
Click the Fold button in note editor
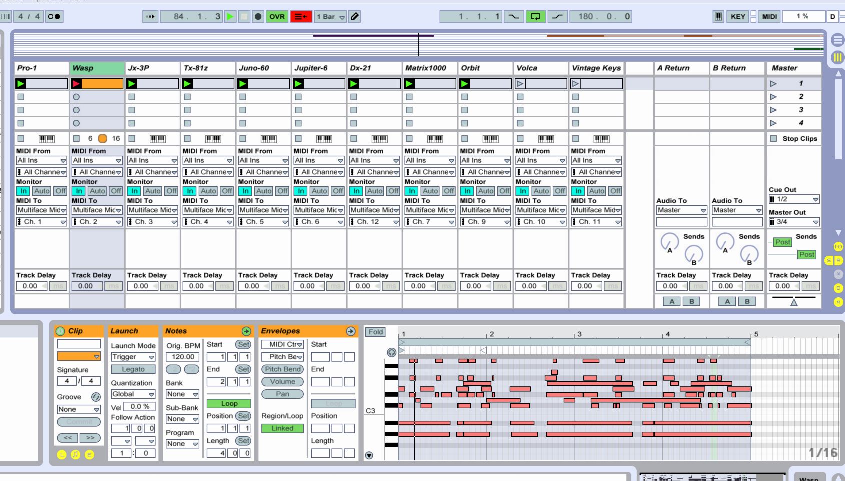coord(376,332)
